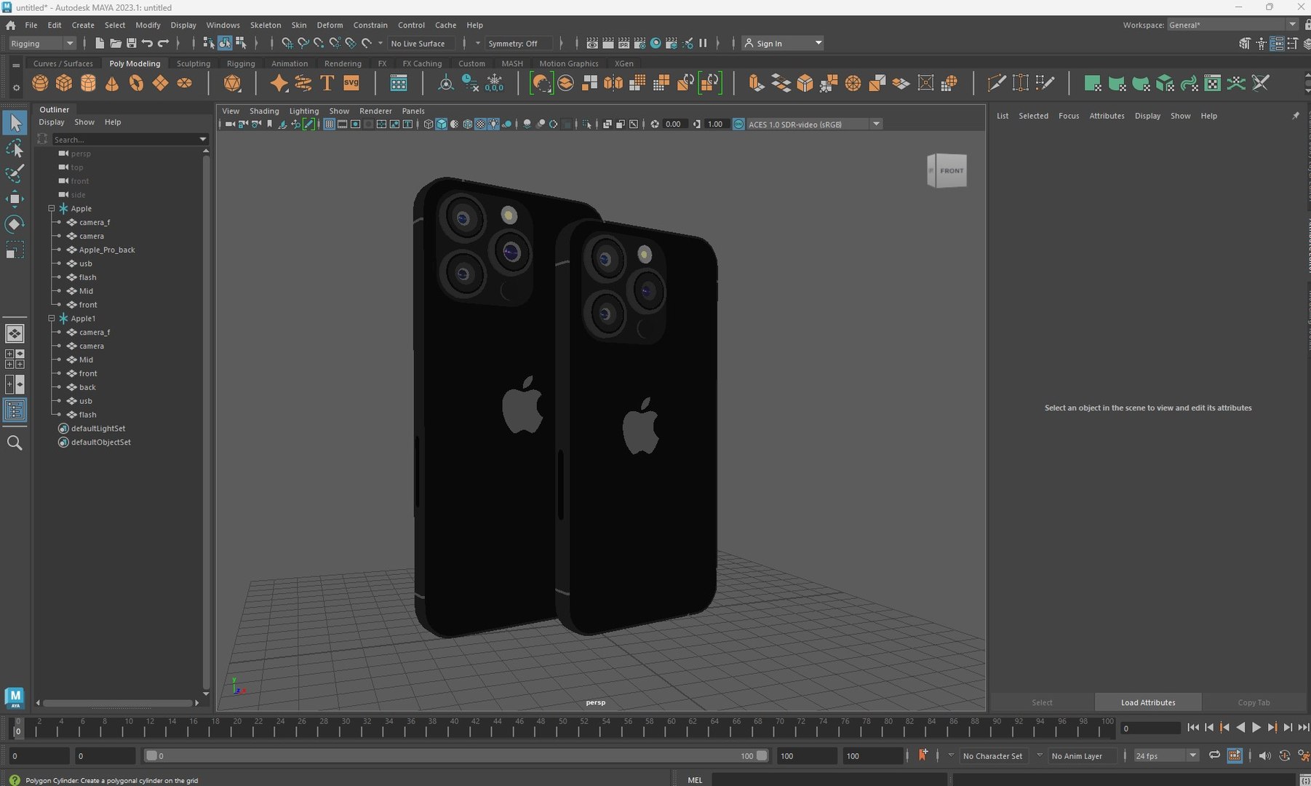Pin the Attribute Editor panel
Viewport: 1311px width, 786px height.
pyautogui.click(x=1295, y=116)
